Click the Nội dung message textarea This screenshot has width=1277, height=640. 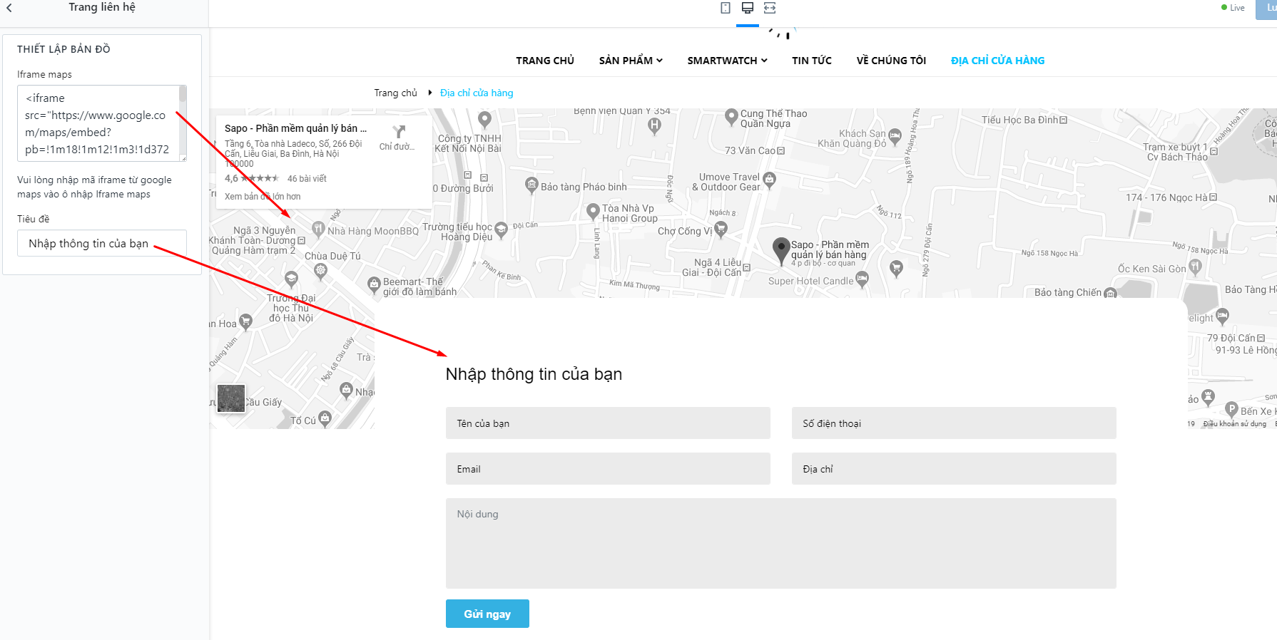(x=780, y=543)
